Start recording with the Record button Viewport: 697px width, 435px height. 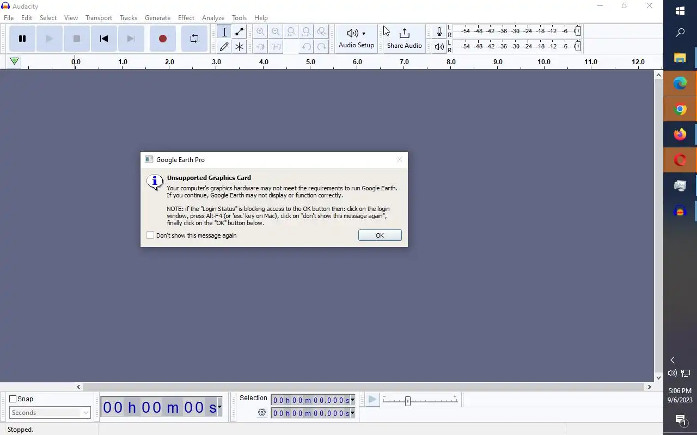coord(162,39)
